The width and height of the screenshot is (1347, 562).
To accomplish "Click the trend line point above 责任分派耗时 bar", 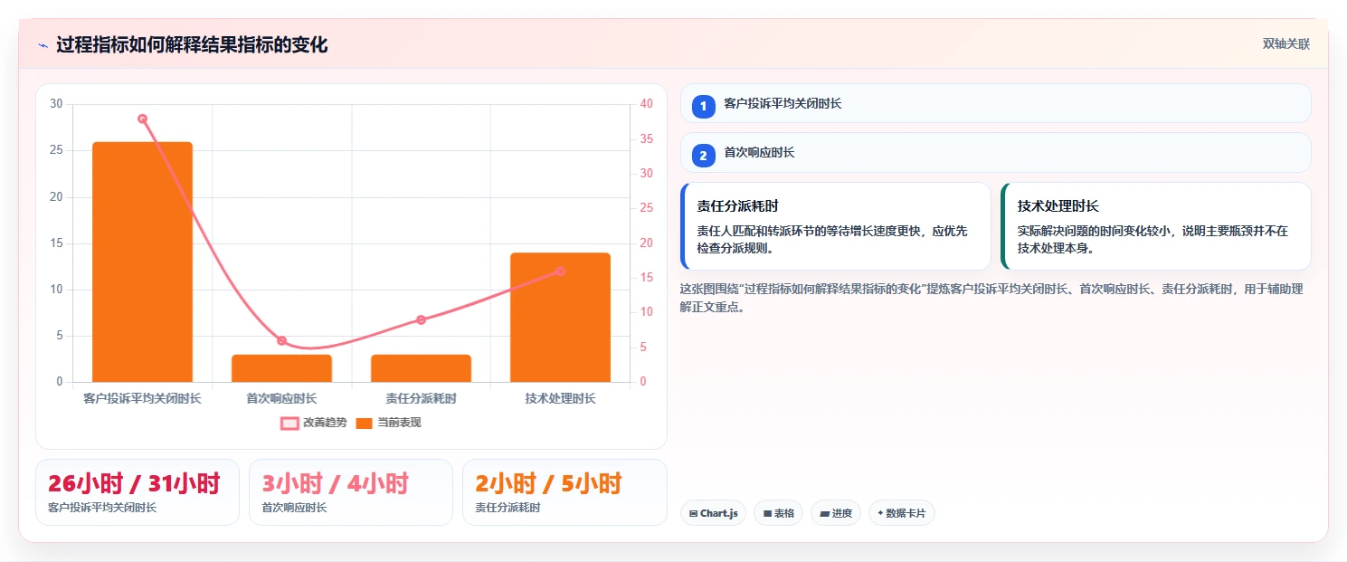I will (x=421, y=319).
